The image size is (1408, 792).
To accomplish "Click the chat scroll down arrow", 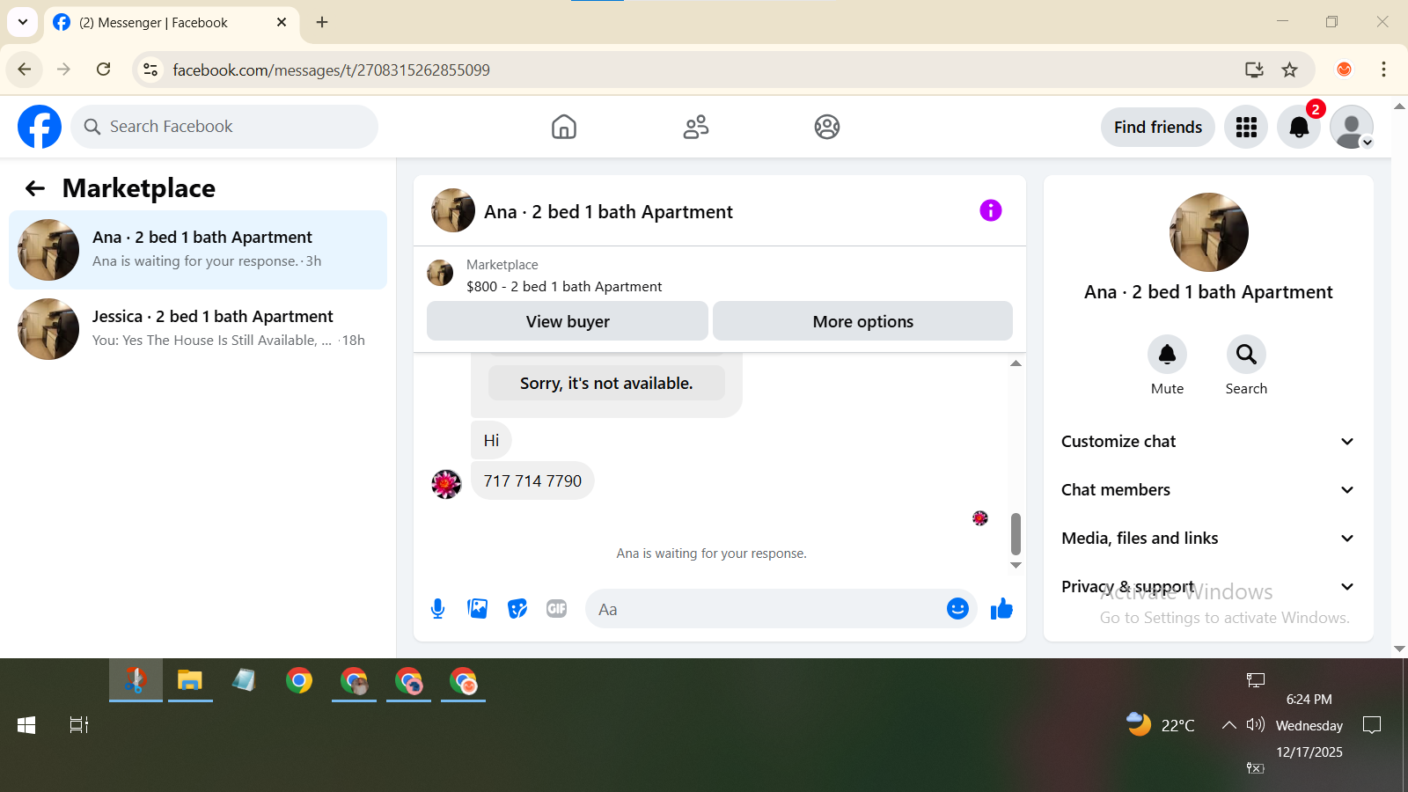I will (x=1016, y=565).
